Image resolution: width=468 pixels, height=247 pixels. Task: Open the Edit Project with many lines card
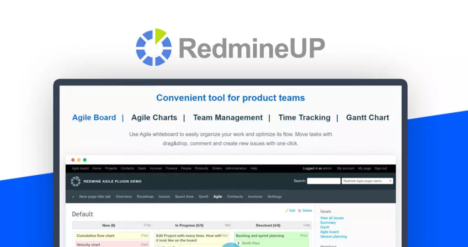point(192,239)
